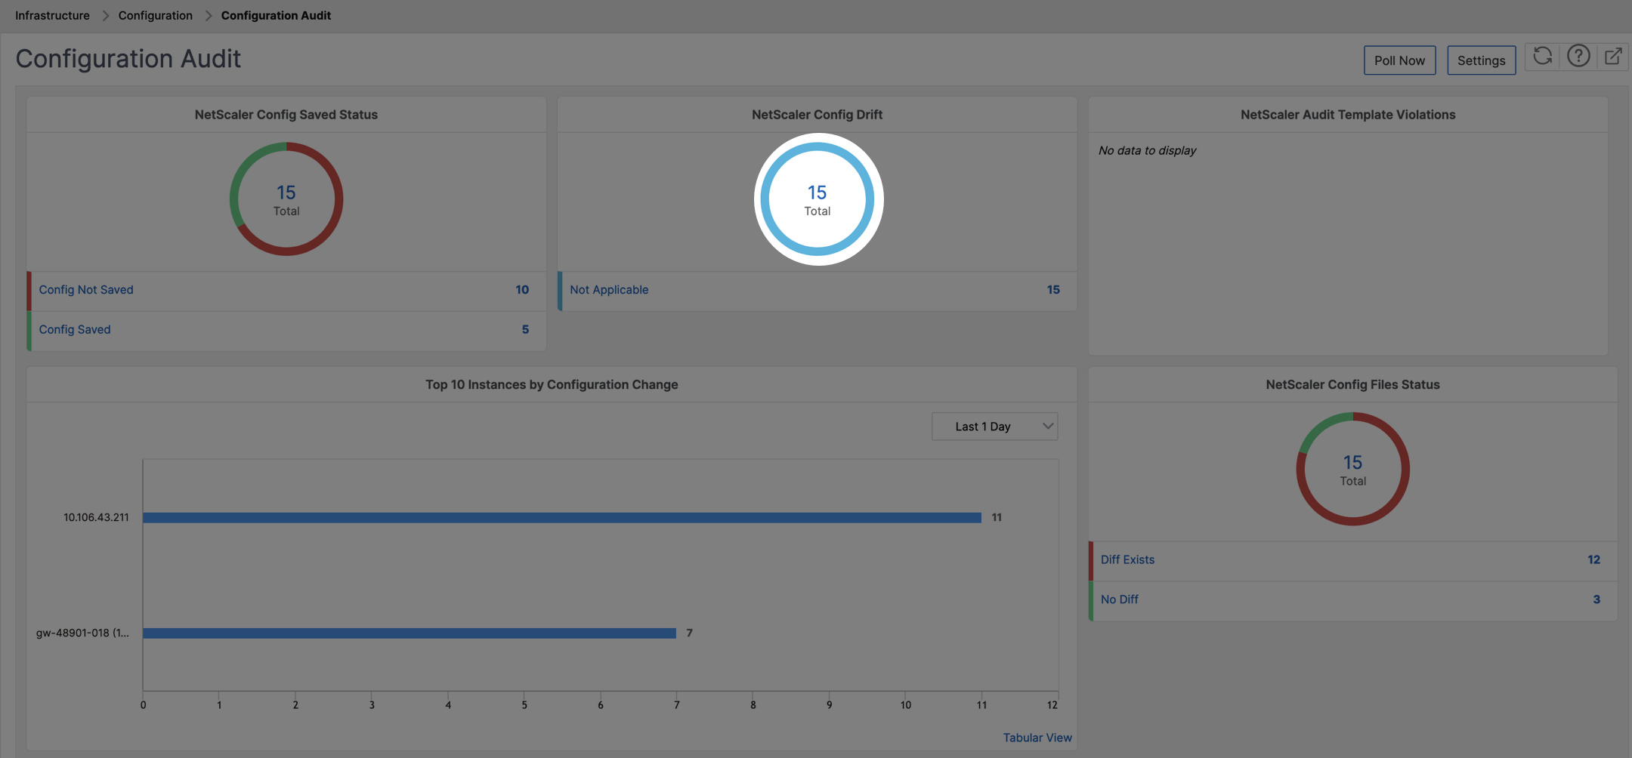Viewport: 1632px width, 758px height.
Task: Switch to Tabular View link
Action: 1037,738
